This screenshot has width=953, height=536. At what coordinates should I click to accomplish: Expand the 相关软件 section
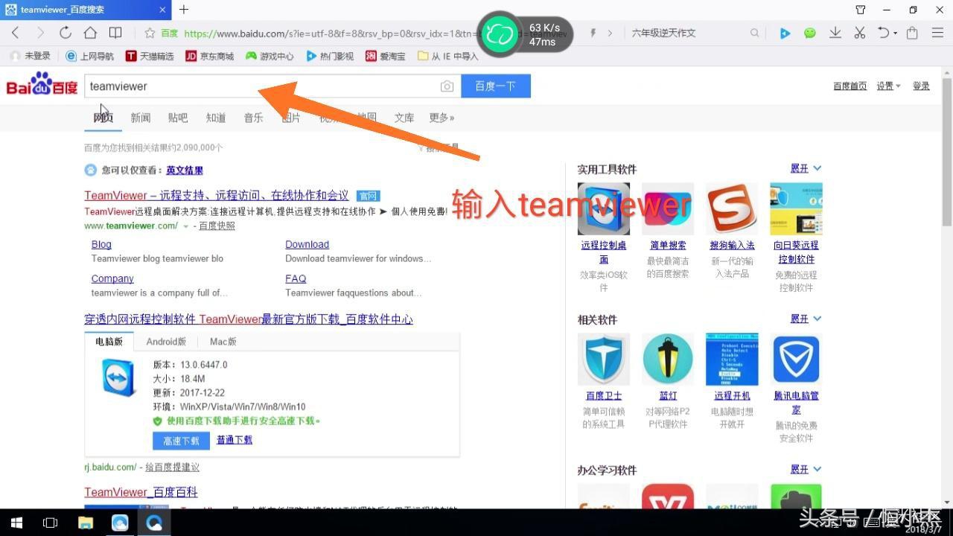point(806,319)
